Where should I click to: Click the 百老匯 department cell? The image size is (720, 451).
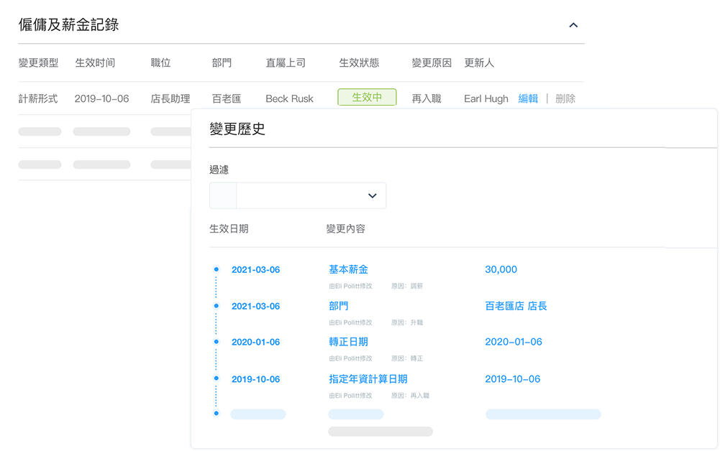pyautogui.click(x=227, y=98)
